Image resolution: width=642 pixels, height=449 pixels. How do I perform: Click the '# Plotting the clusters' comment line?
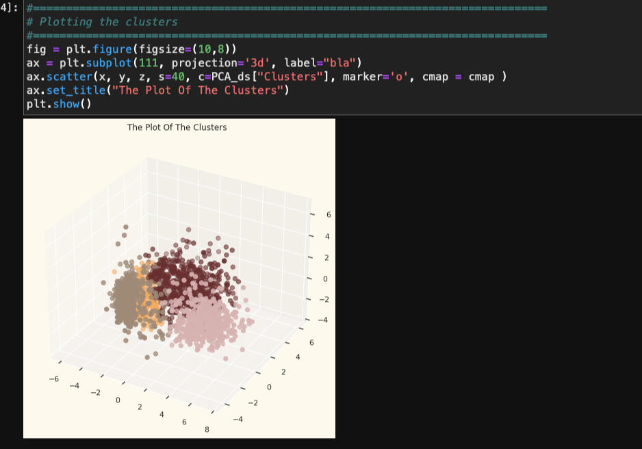tap(102, 22)
